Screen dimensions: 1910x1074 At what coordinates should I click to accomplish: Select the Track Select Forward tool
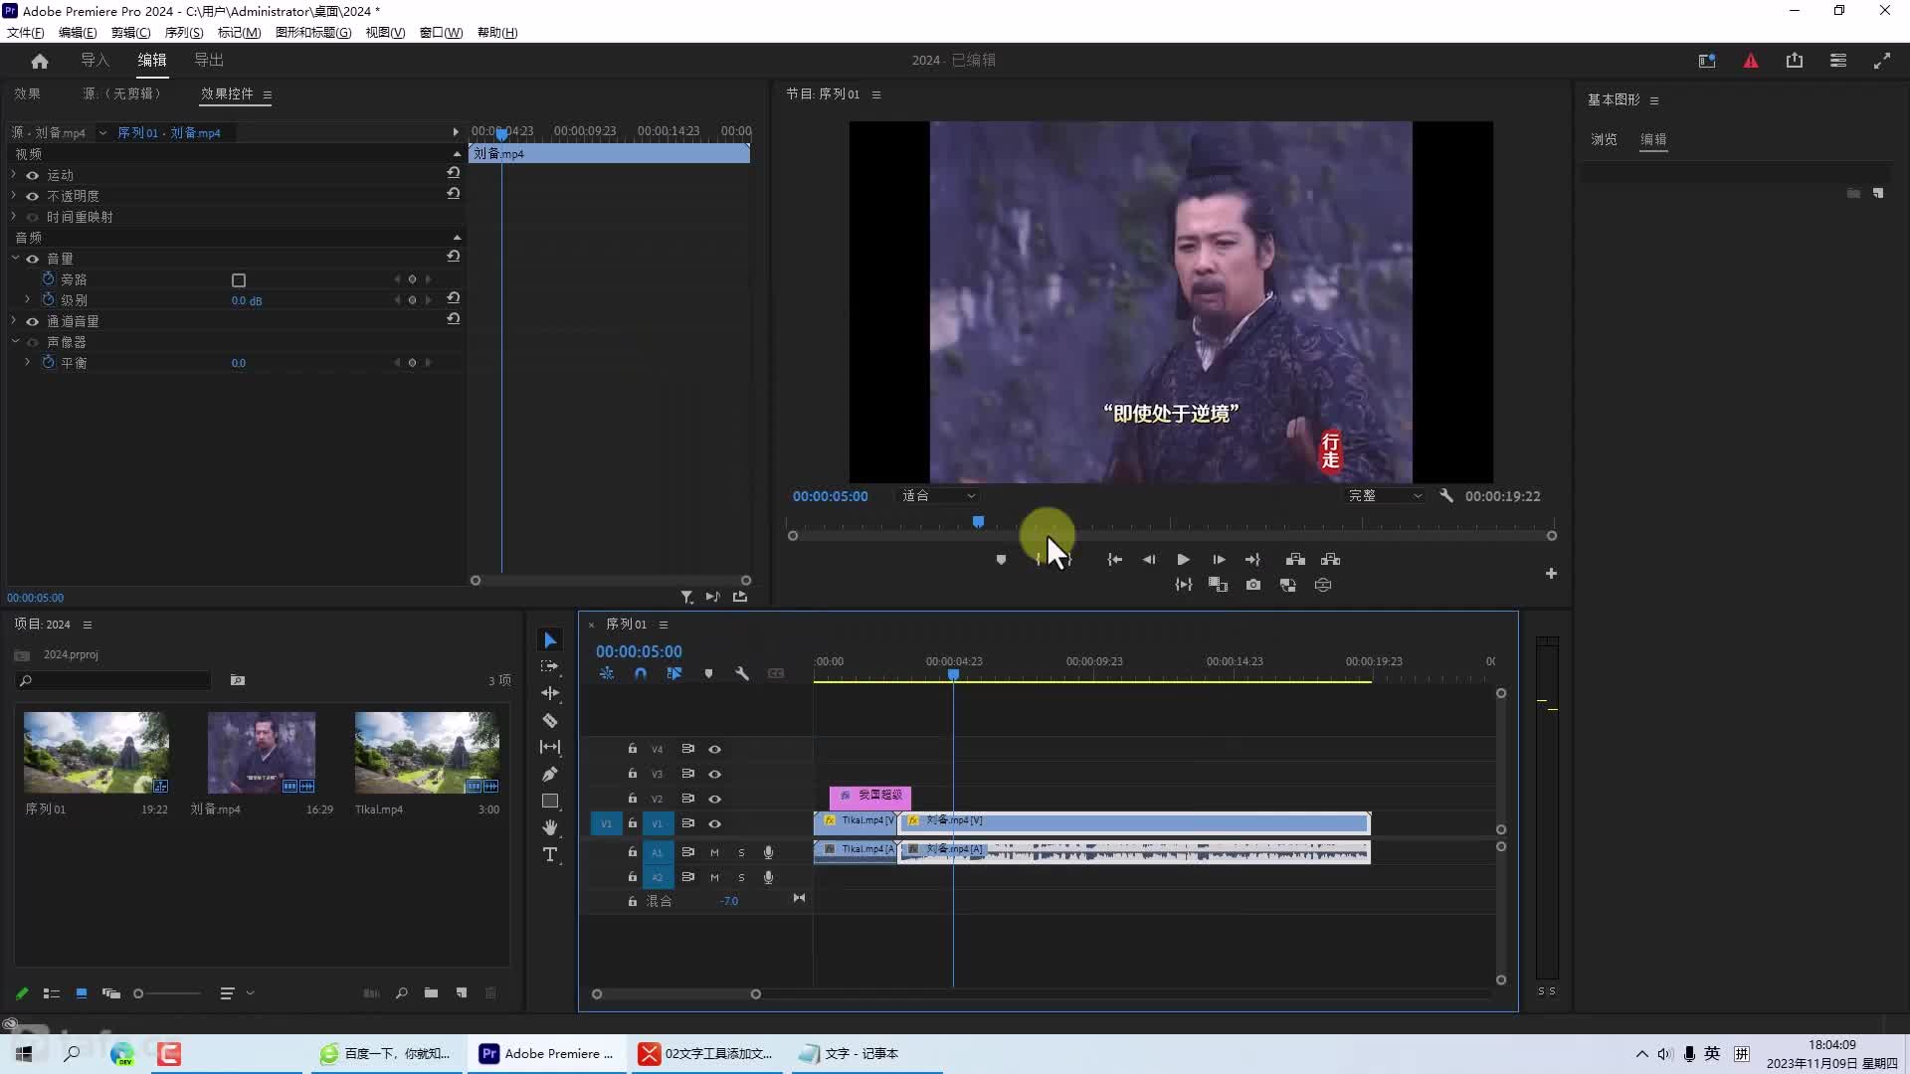550,666
